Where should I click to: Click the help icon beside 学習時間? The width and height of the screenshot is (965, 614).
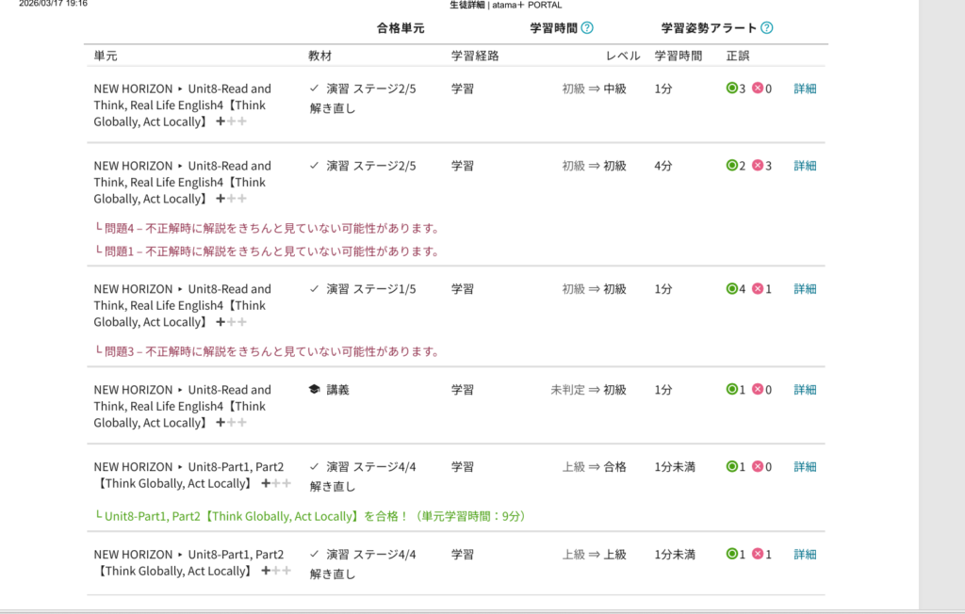pos(587,28)
